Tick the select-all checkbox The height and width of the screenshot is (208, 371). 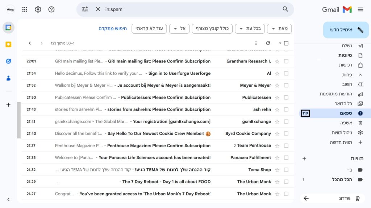[x=286, y=43]
